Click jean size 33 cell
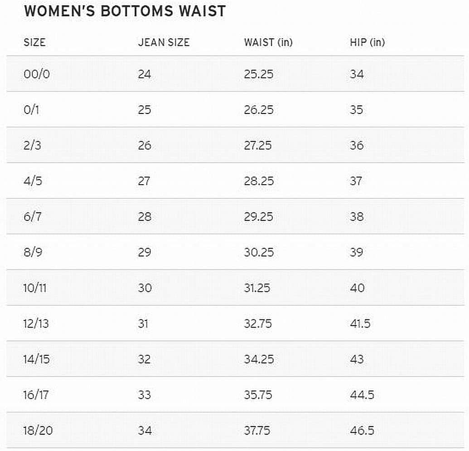Image resolution: width=469 pixels, height=451 pixels. pos(145,395)
